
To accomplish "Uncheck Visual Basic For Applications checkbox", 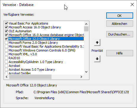I will point(7,23).
